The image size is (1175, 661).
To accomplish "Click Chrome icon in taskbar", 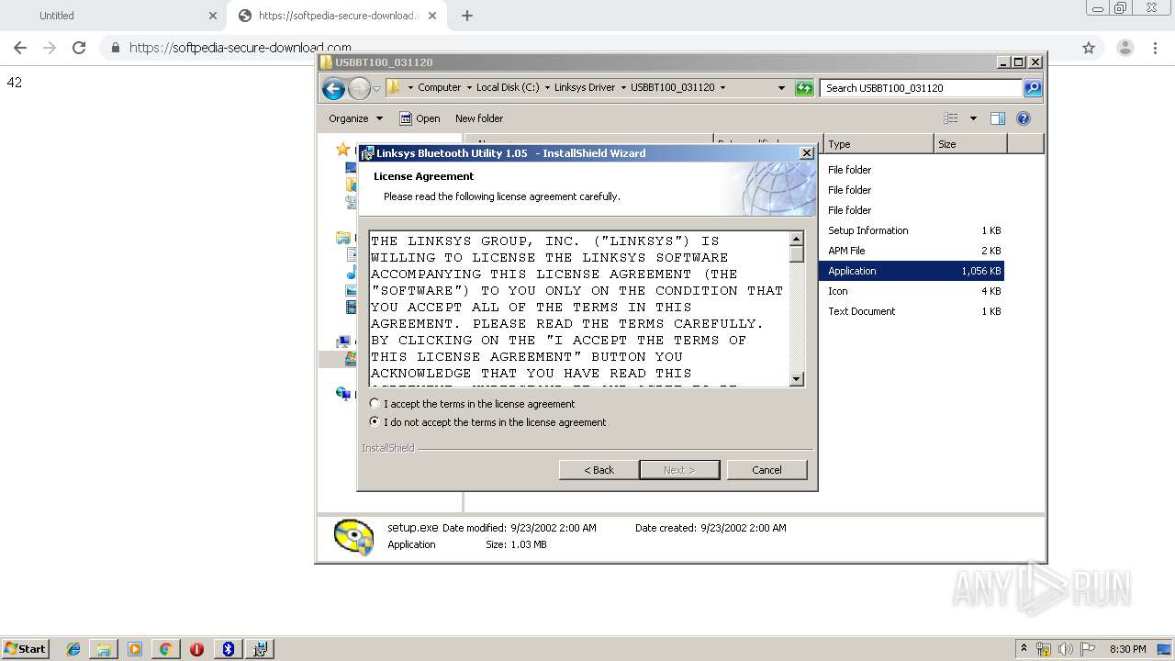I will [165, 649].
